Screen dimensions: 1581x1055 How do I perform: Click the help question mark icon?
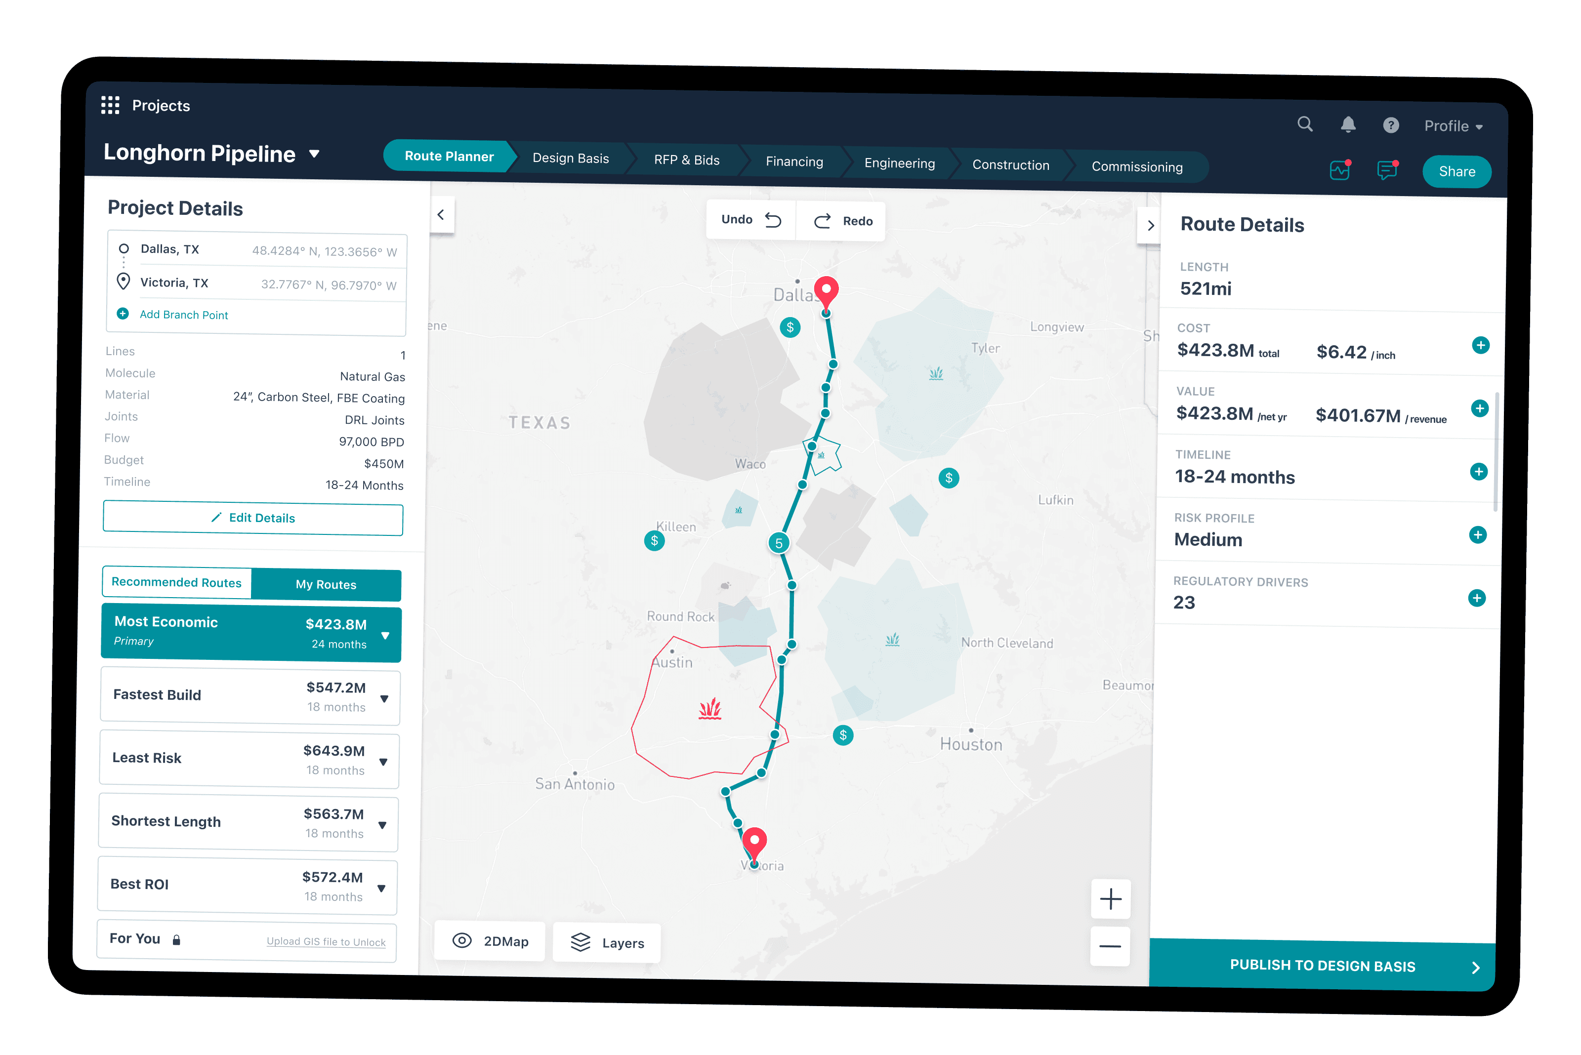point(1391,125)
